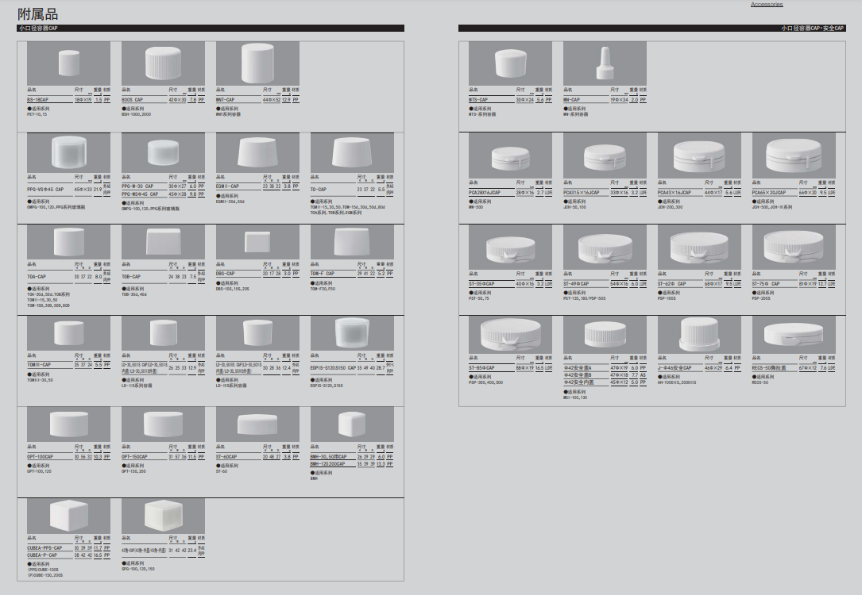Select the BMH-120.200CAP name row
The height and width of the screenshot is (595, 862).
click(328, 464)
